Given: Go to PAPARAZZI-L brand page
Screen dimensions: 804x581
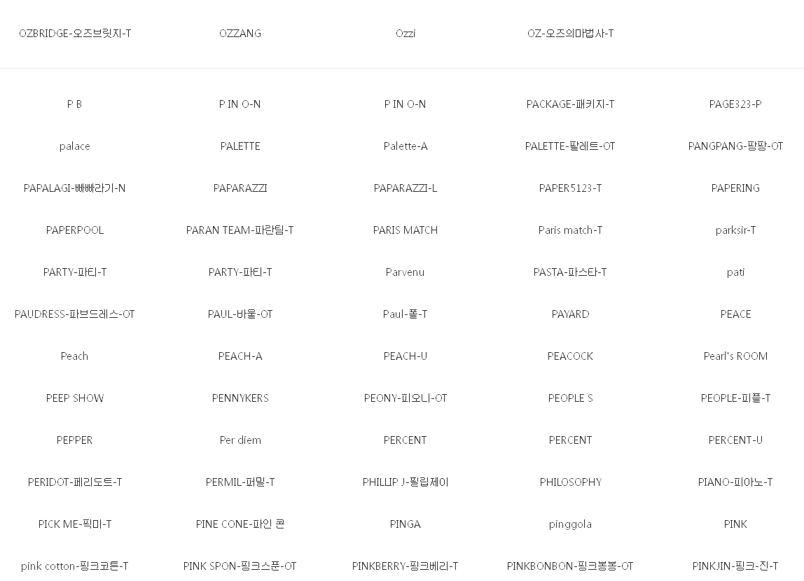Looking at the screenshot, I should (x=405, y=188).
